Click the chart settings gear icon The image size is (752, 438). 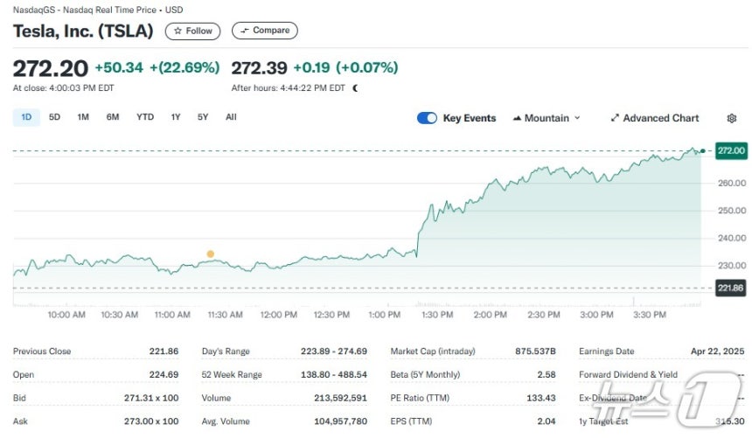point(731,118)
